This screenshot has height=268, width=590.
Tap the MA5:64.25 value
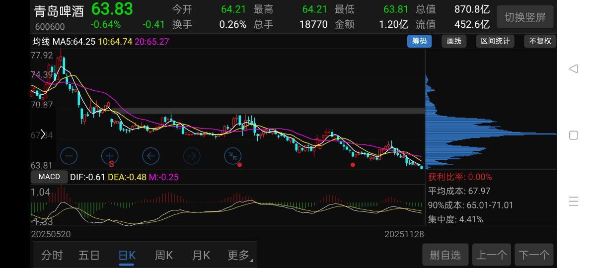(74, 41)
